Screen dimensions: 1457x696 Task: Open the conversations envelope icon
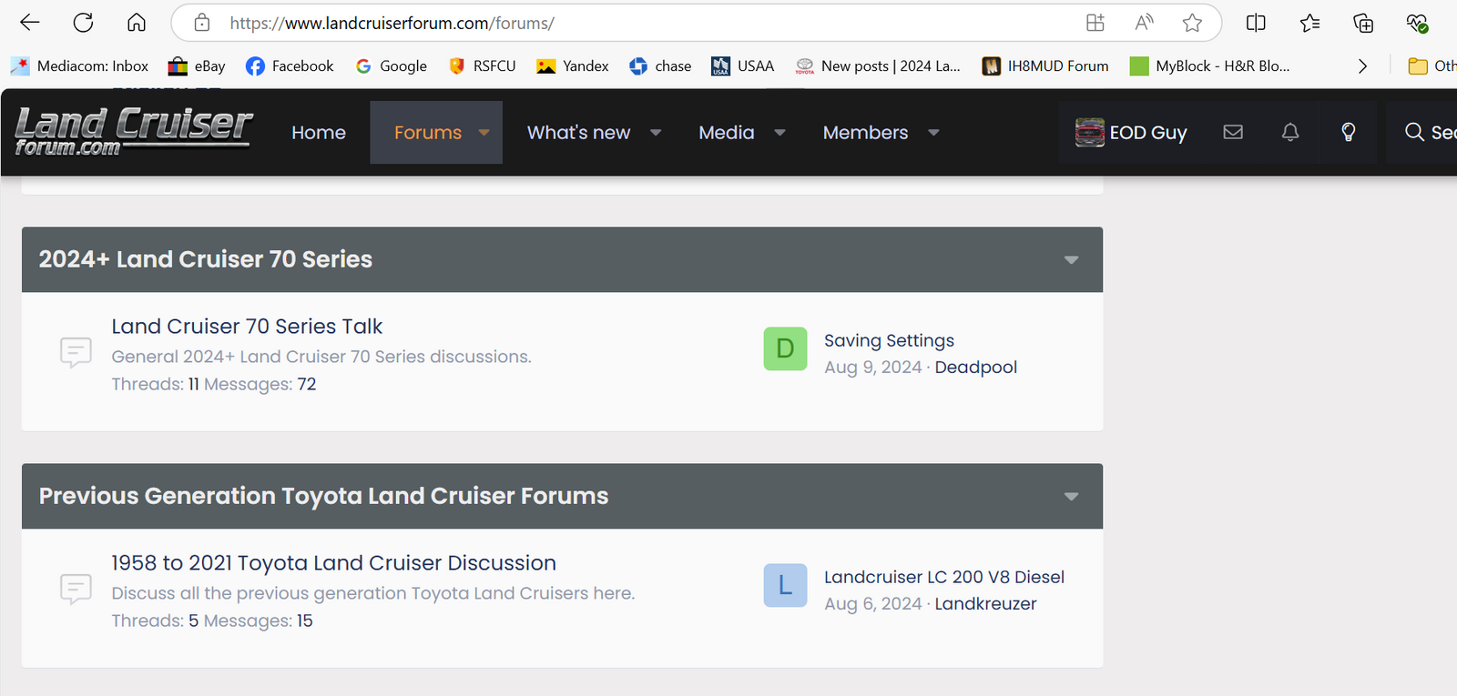(1233, 132)
